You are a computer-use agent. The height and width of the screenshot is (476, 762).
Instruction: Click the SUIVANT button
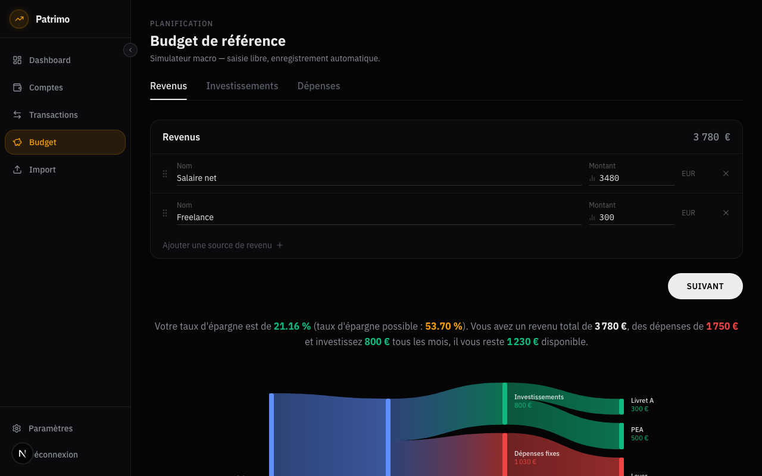705,286
